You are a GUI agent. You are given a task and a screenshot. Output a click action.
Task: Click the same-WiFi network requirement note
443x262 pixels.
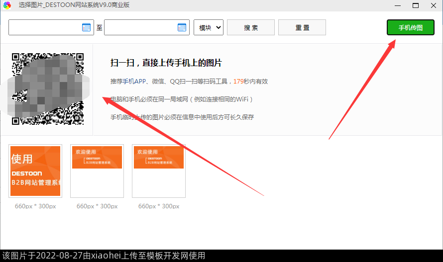pos(182,99)
